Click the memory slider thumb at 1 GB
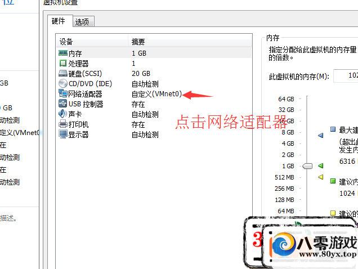 (x=307, y=166)
